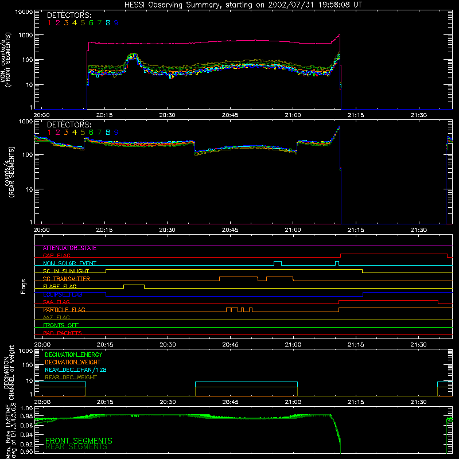Click the MON. counts/s (FRONT SEGMENTS) axis title

(5, 60)
